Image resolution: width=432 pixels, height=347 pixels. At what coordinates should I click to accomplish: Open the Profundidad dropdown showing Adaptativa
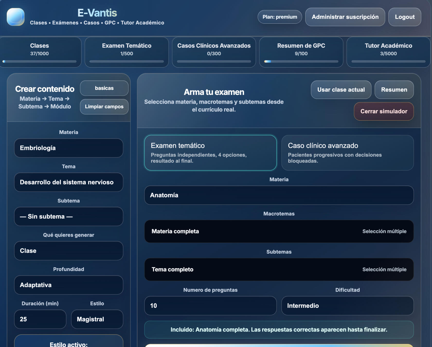click(x=69, y=285)
